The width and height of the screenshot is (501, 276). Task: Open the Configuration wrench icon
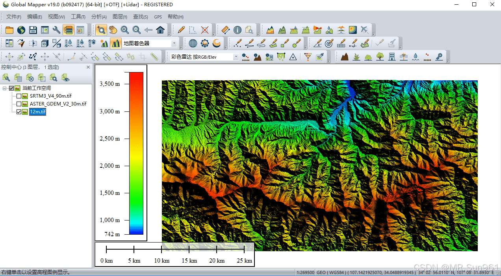coord(56,30)
